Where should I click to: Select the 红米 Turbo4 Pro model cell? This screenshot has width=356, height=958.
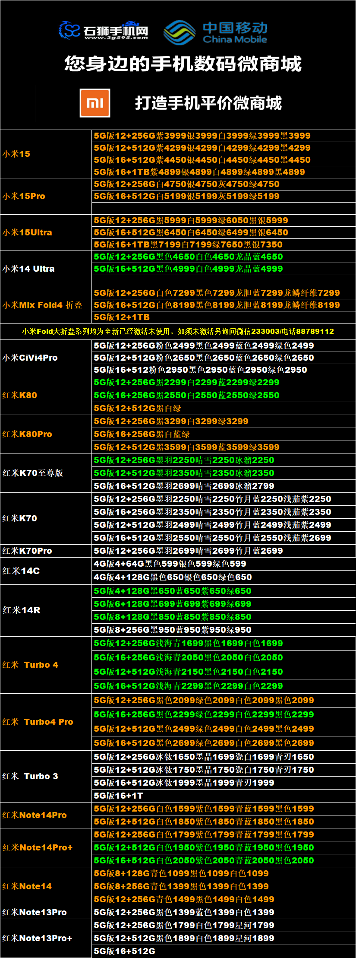click(46, 722)
